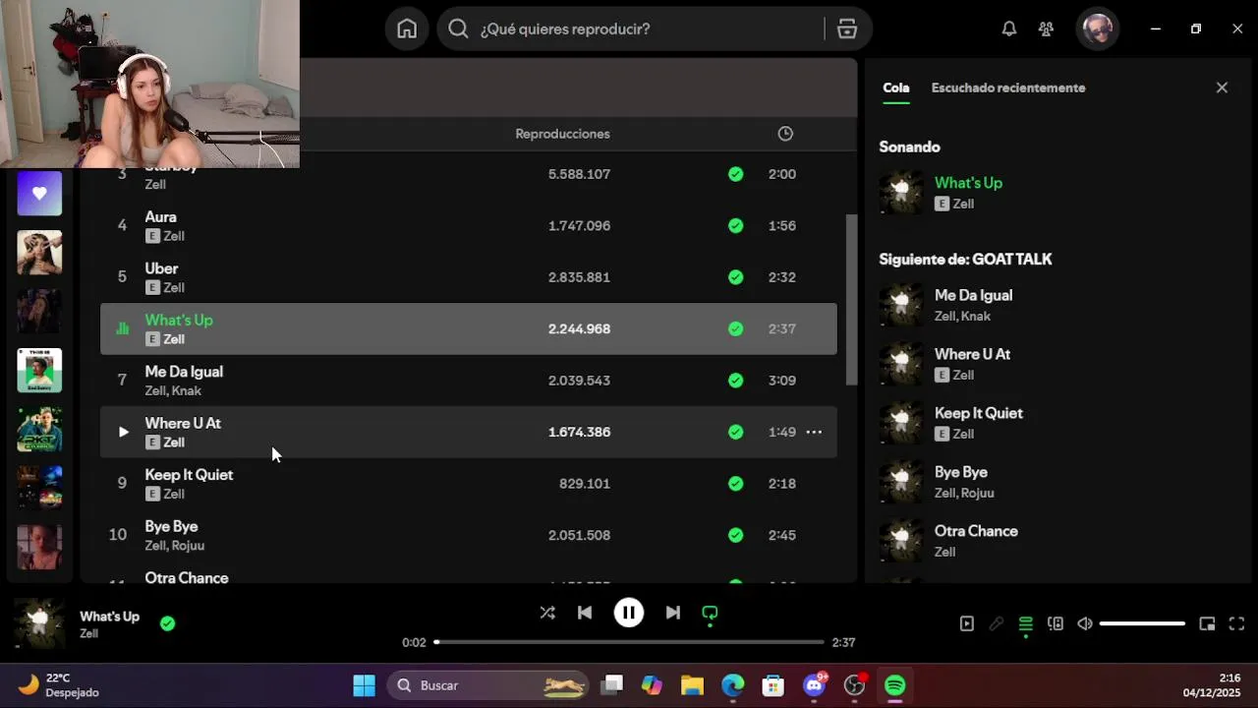Select Uber track title
The height and width of the screenshot is (708, 1258).
tap(161, 268)
